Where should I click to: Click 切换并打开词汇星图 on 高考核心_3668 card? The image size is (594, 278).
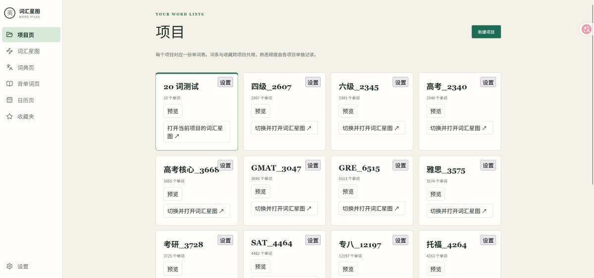[197, 211]
